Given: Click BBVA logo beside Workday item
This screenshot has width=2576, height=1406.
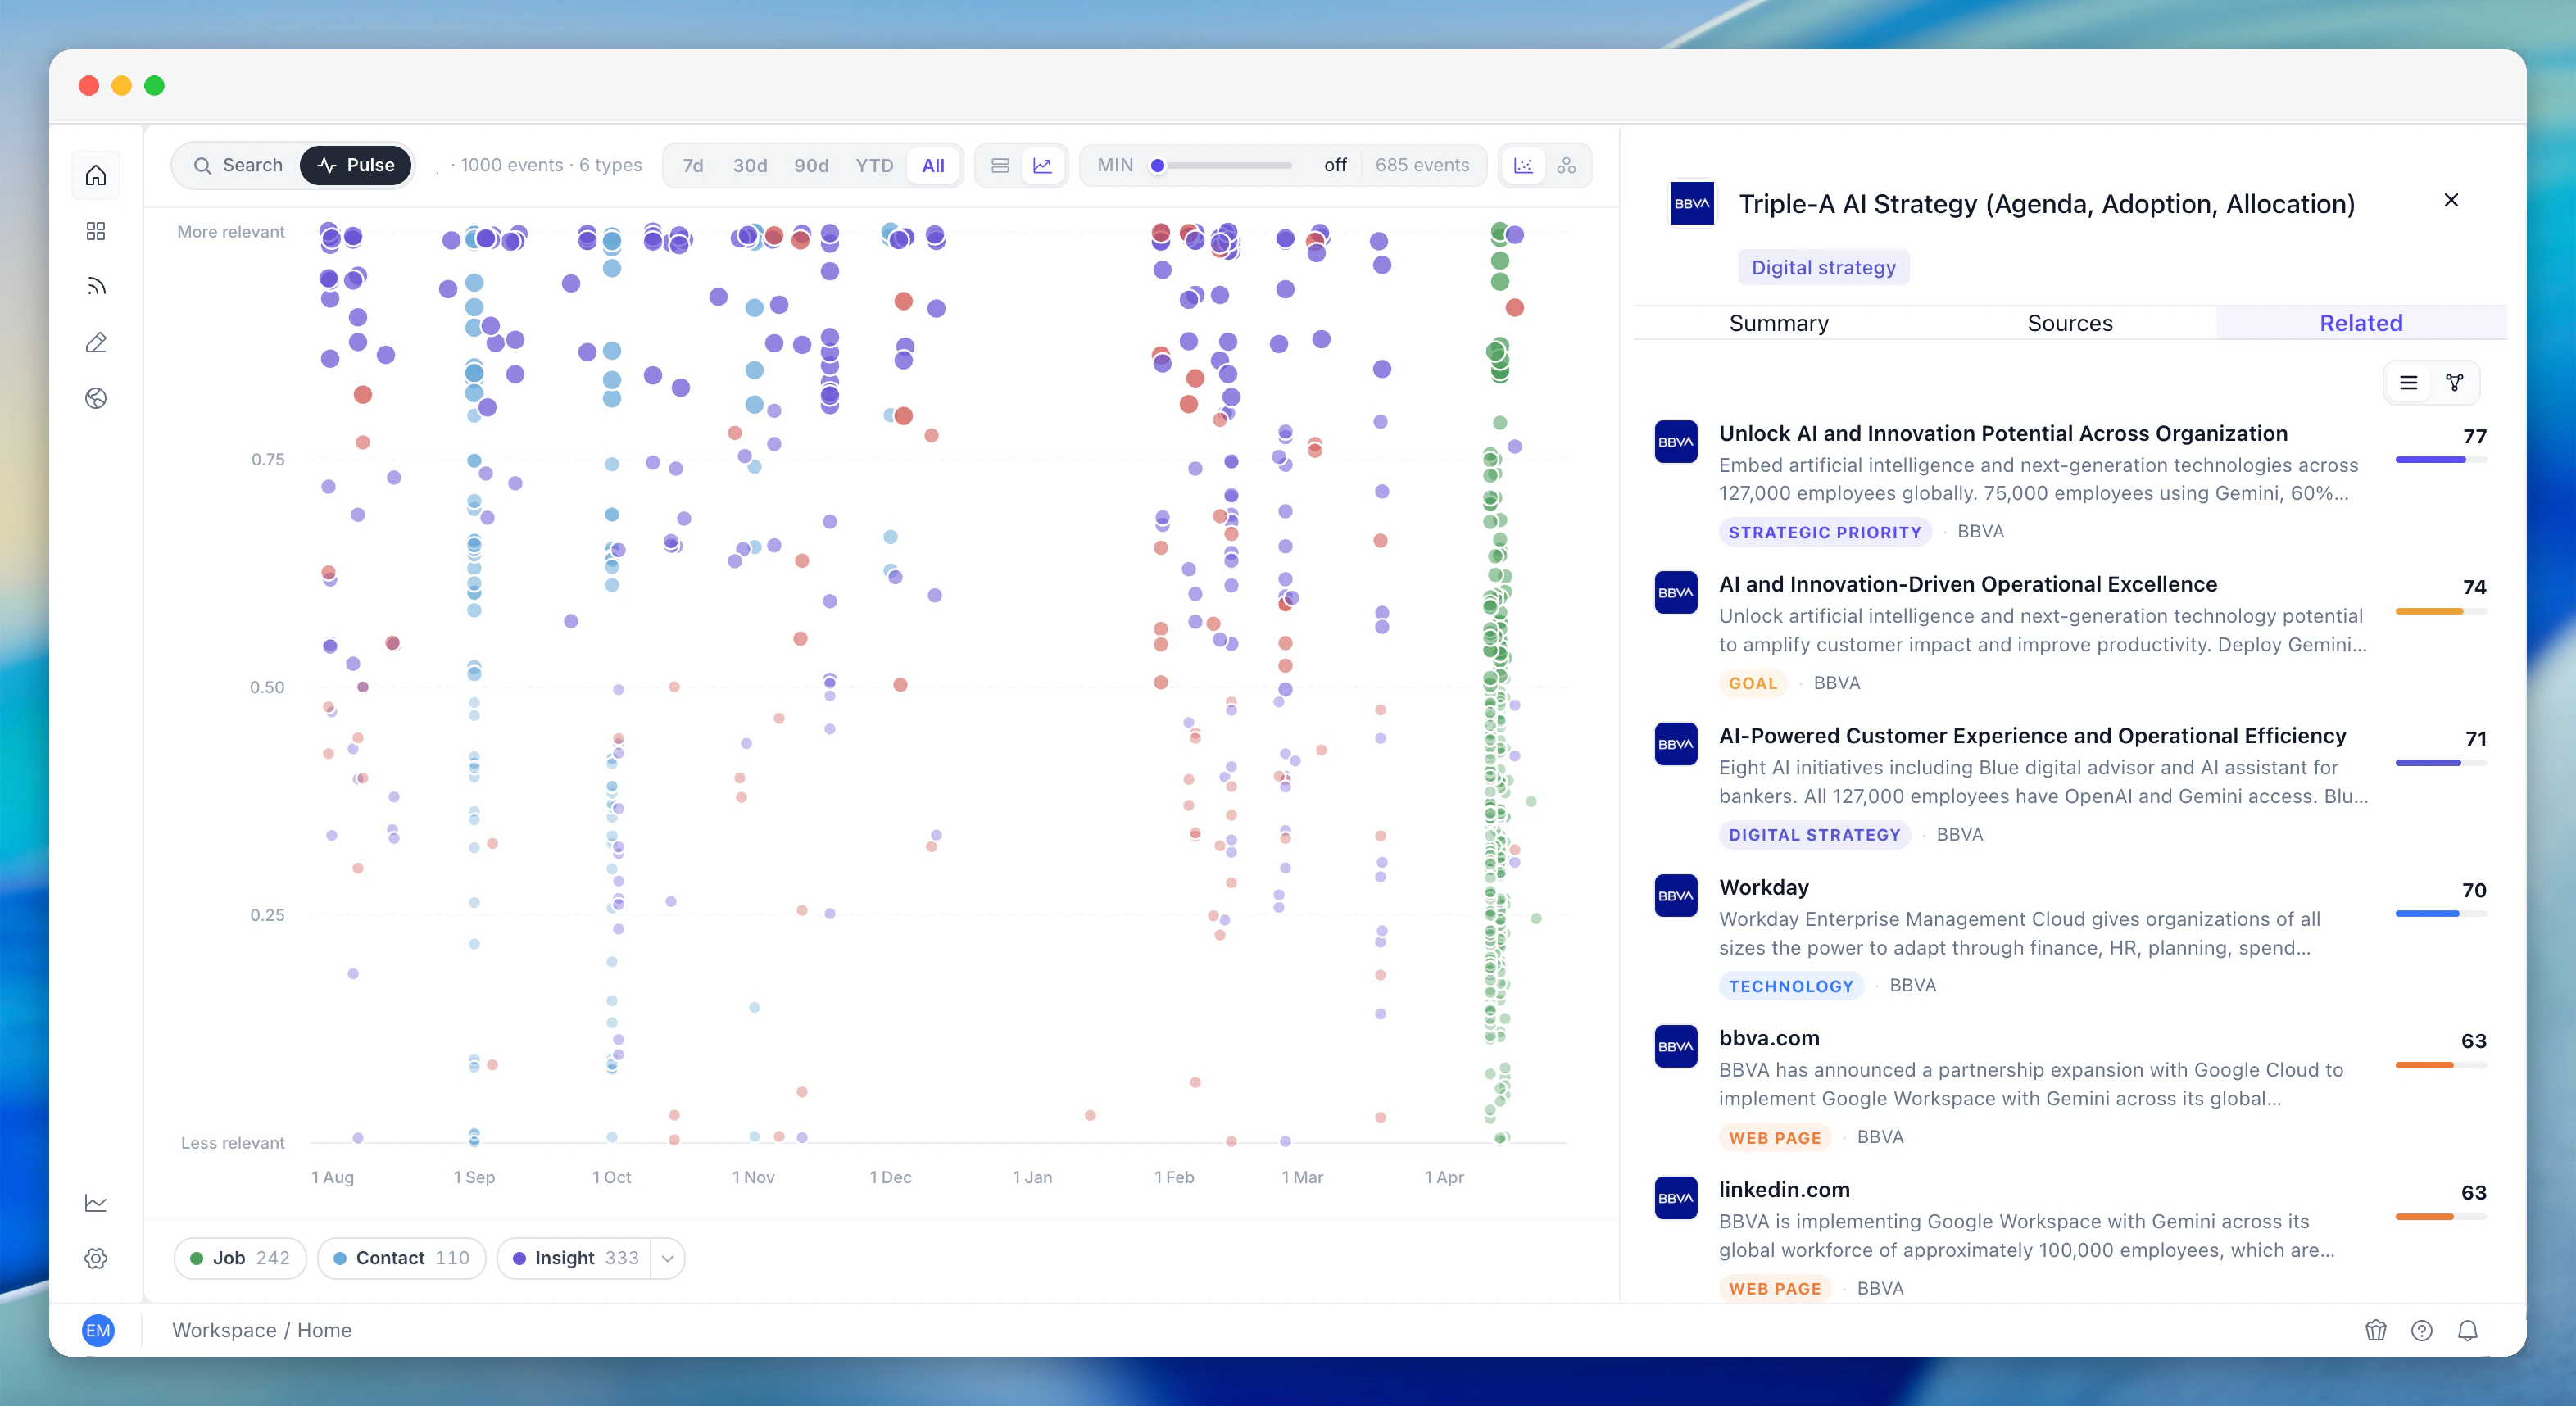Looking at the screenshot, I should [x=1676, y=896].
